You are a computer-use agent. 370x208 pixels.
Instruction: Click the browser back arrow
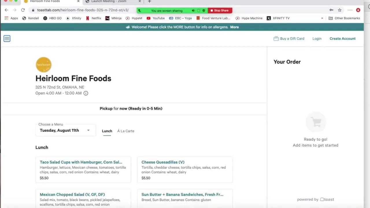click(x=6, y=10)
